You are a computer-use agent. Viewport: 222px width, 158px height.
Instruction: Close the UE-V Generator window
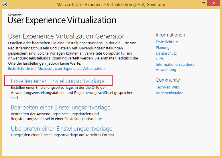click(x=213, y=3)
